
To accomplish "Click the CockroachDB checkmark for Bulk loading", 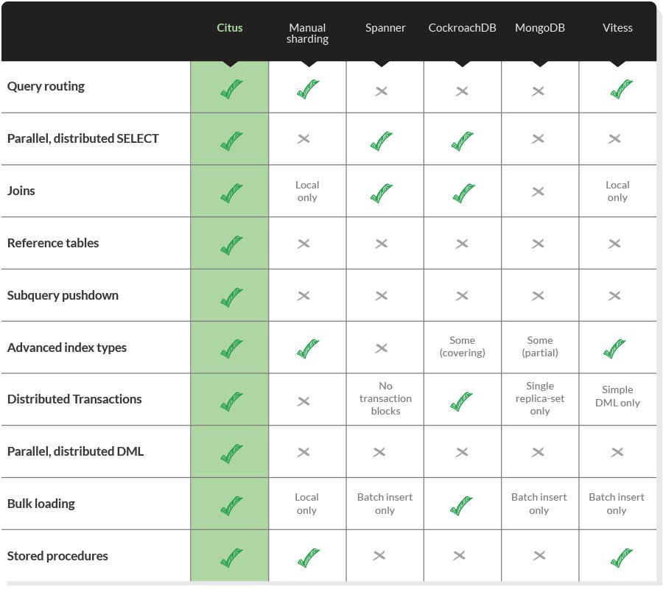I will [461, 506].
